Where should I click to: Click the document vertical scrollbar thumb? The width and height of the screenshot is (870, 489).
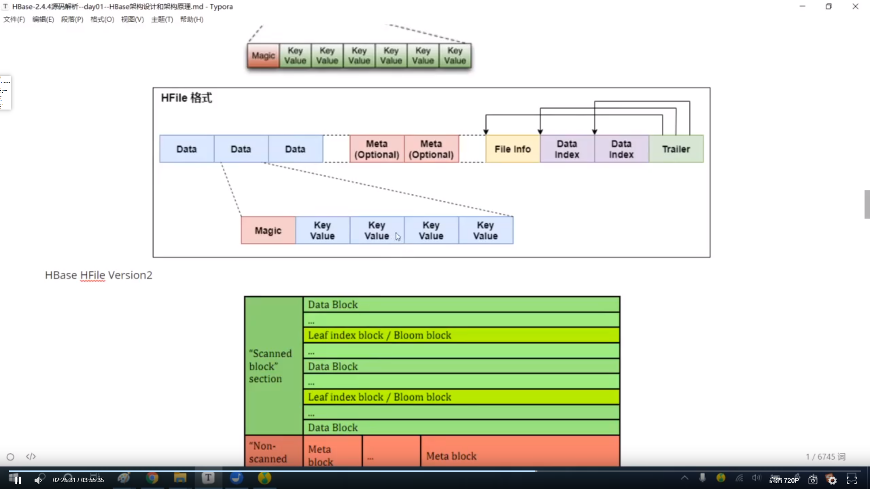click(x=867, y=204)
